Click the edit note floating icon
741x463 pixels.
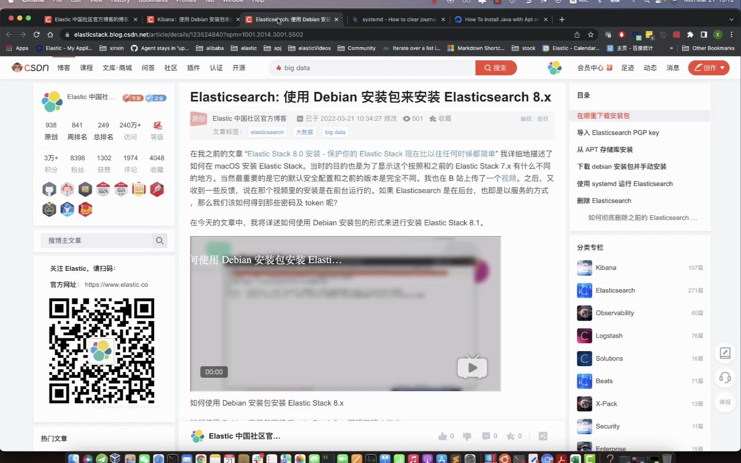725,353
